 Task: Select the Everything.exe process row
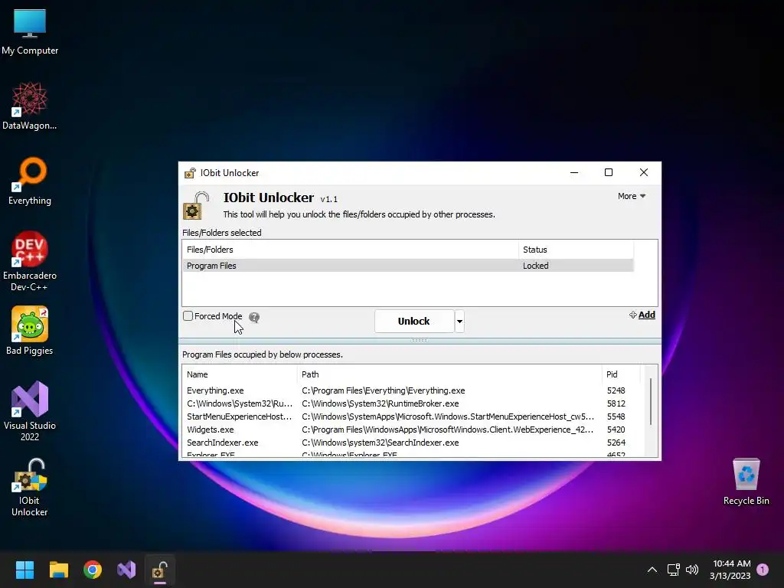pyautogui.click(x=411, y=390)
